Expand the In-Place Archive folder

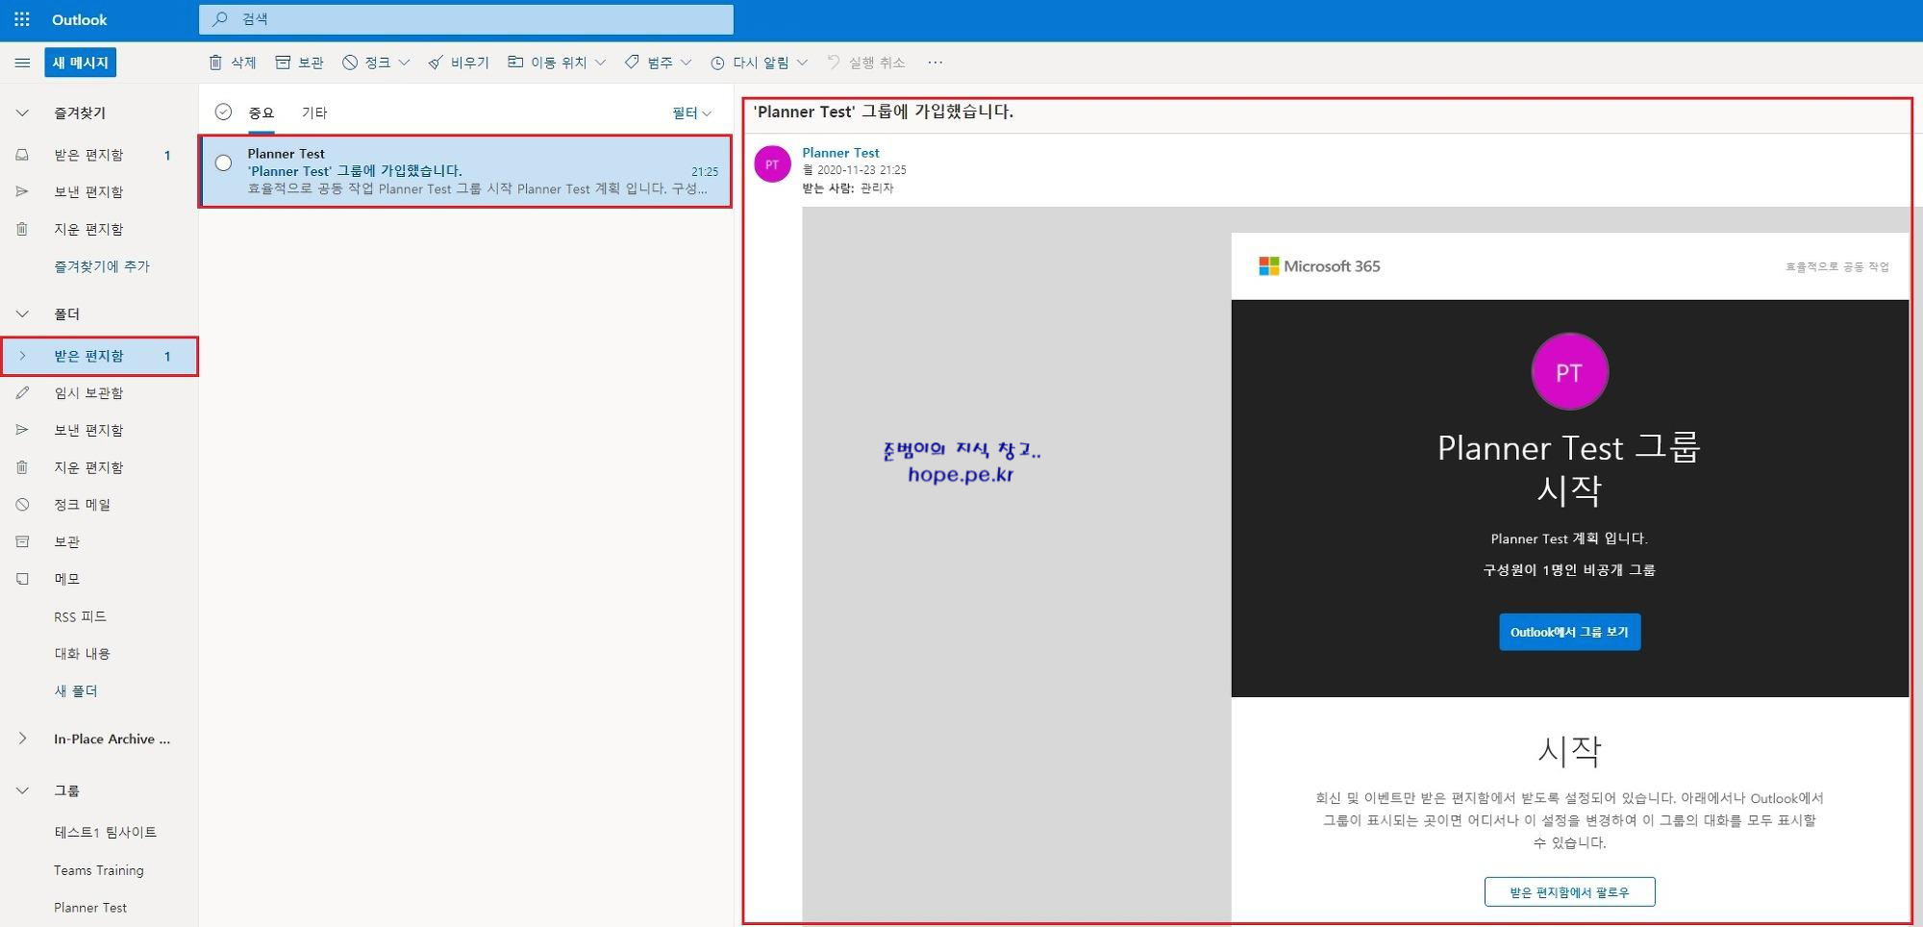click(x=22, y=739)
